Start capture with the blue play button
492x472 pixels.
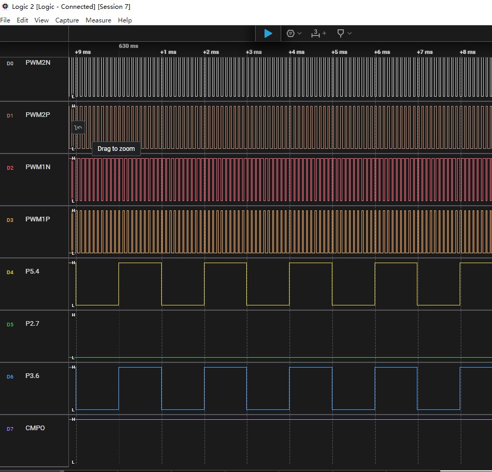(268, 33)
